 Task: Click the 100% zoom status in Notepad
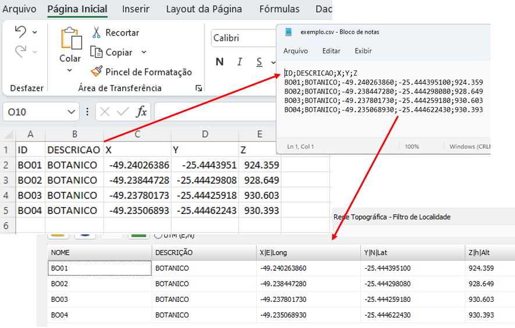[412, 147]
